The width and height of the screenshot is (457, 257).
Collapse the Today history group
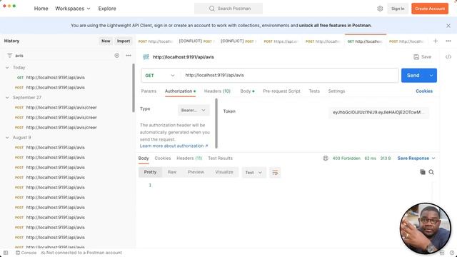click(x=7, y=68)
